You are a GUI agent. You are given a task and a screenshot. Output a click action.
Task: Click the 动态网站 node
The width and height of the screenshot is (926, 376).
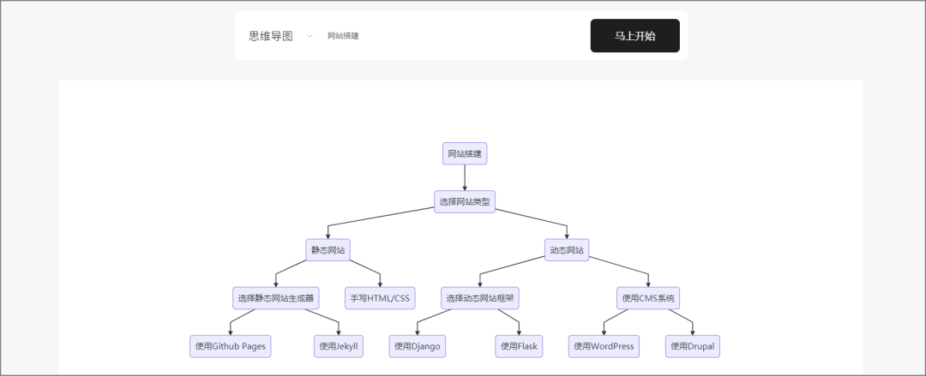pyautogui.click(x=567, y=250)
